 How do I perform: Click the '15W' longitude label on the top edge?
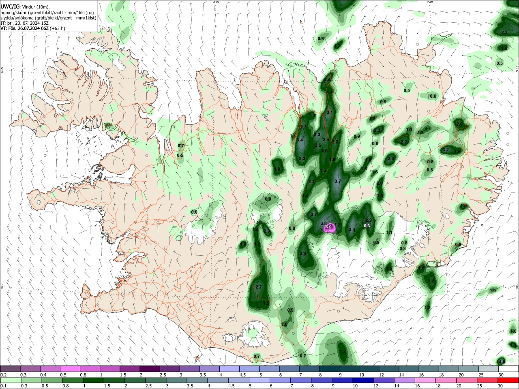[429, 2]
